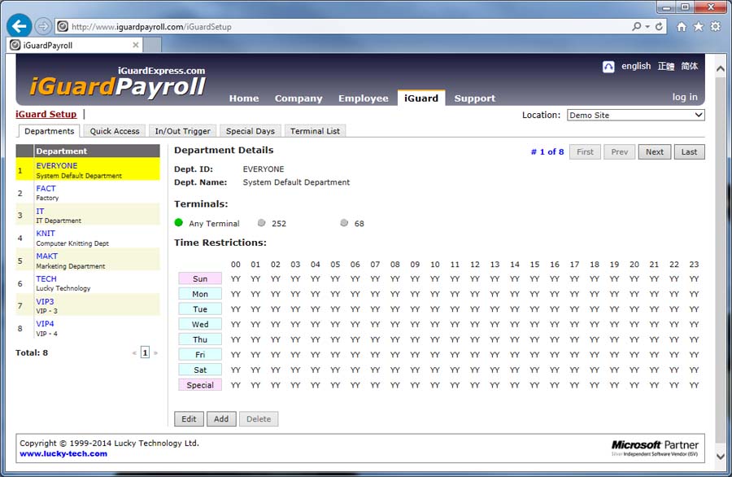
Task: Click the Sun day label
Action: tap(200, 278)
